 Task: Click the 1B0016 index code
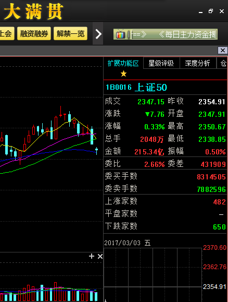click(119, 88)
